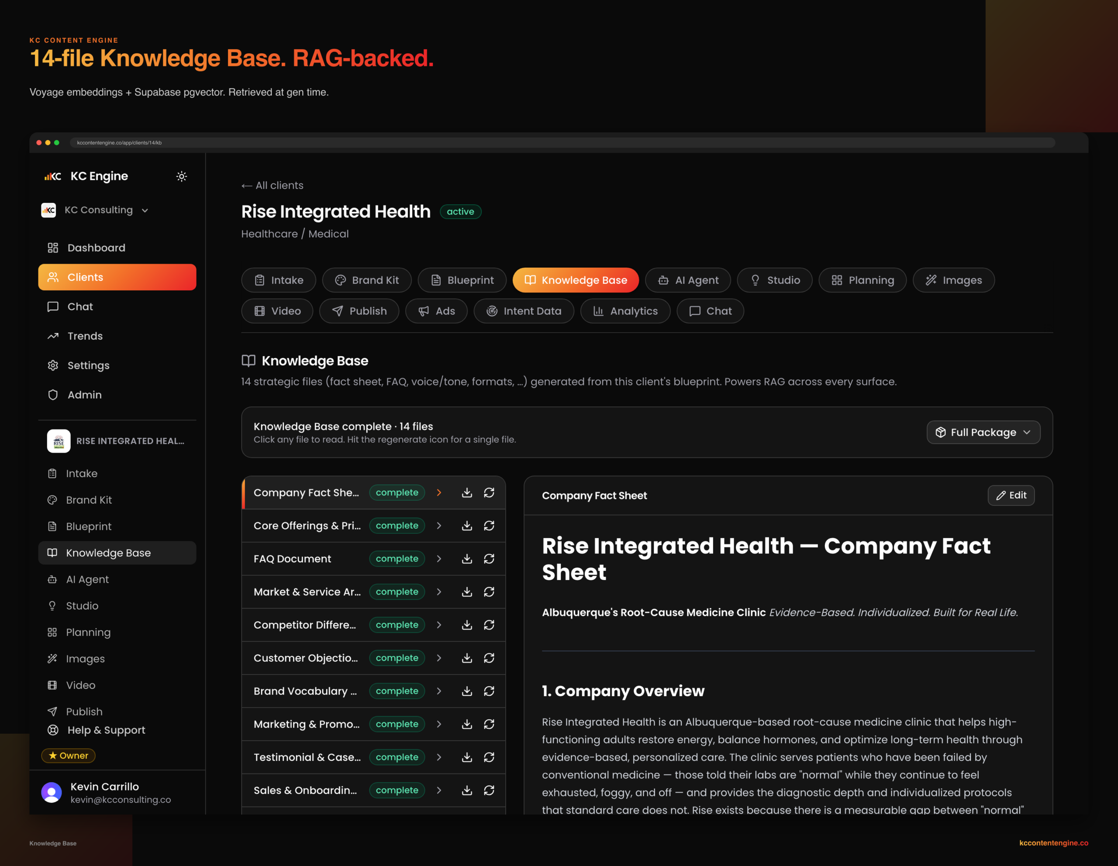This screenshot has height=866, width=1118.
Task: Regenerate the Core Offerings file
Action: tap(490, 526)
